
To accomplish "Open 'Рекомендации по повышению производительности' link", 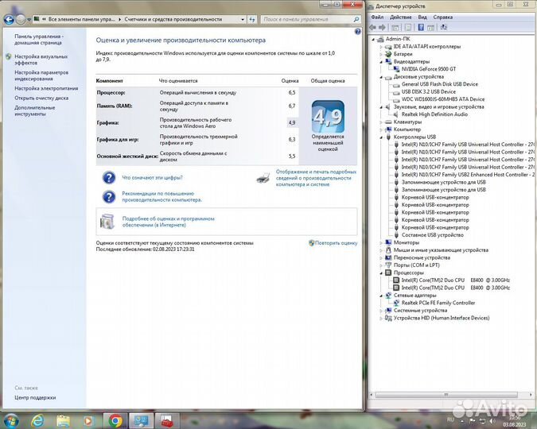I will [162, 197].
